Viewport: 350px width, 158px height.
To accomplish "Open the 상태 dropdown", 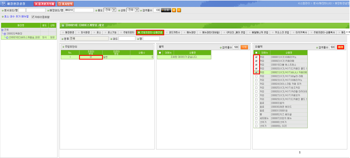I will [x=133, y=10].
